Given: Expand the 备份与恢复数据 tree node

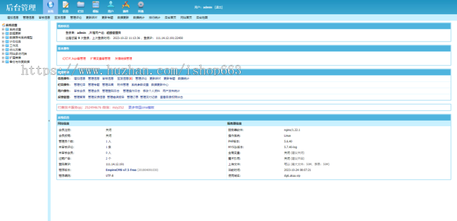Looking at the screenshot, I should [x=3, y=62].
